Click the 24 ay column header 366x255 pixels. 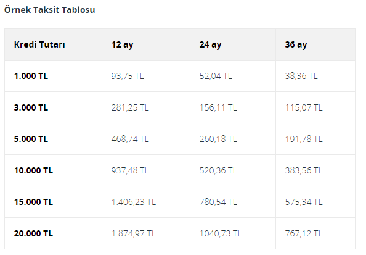210,44
